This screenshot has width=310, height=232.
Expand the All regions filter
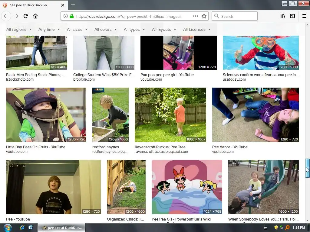click(x=19, y=29)
